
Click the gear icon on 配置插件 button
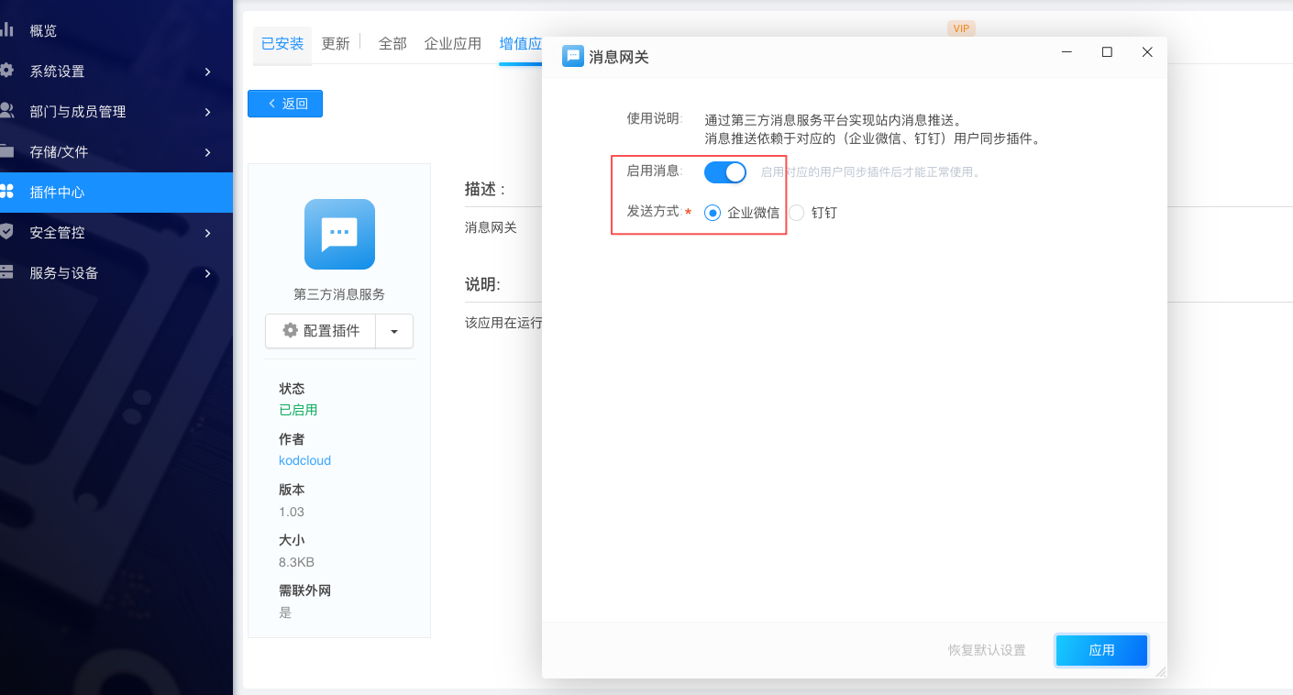point(290,331)
